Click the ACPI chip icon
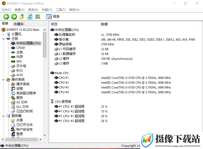Screen dimensions: 203x149 (13, 75)
